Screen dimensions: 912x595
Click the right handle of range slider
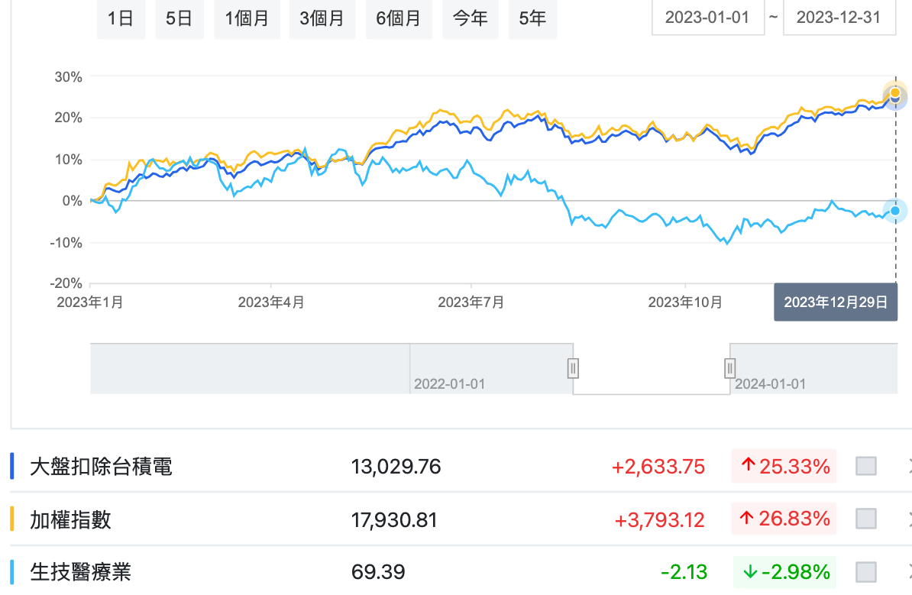pyautogui.click(x=729, y=369)
